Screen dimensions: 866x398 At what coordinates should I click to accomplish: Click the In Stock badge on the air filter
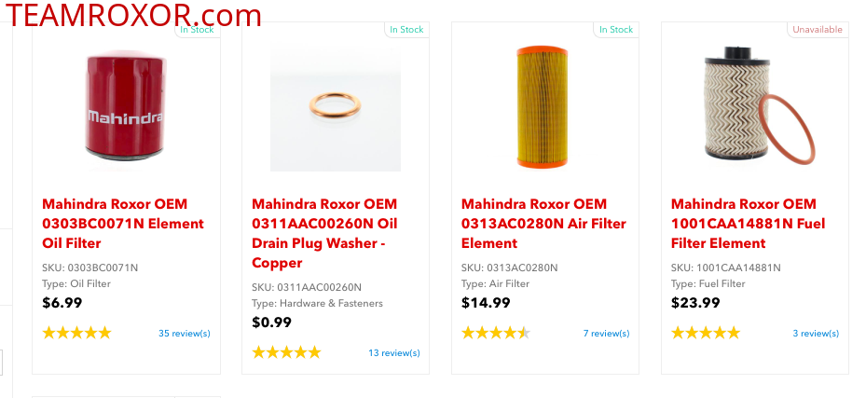(616, 30)
